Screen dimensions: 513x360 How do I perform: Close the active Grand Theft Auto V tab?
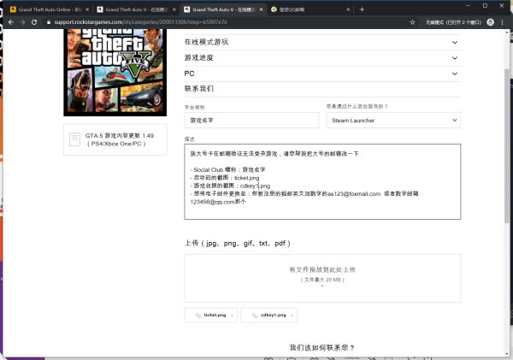click(x=261, y=9)
